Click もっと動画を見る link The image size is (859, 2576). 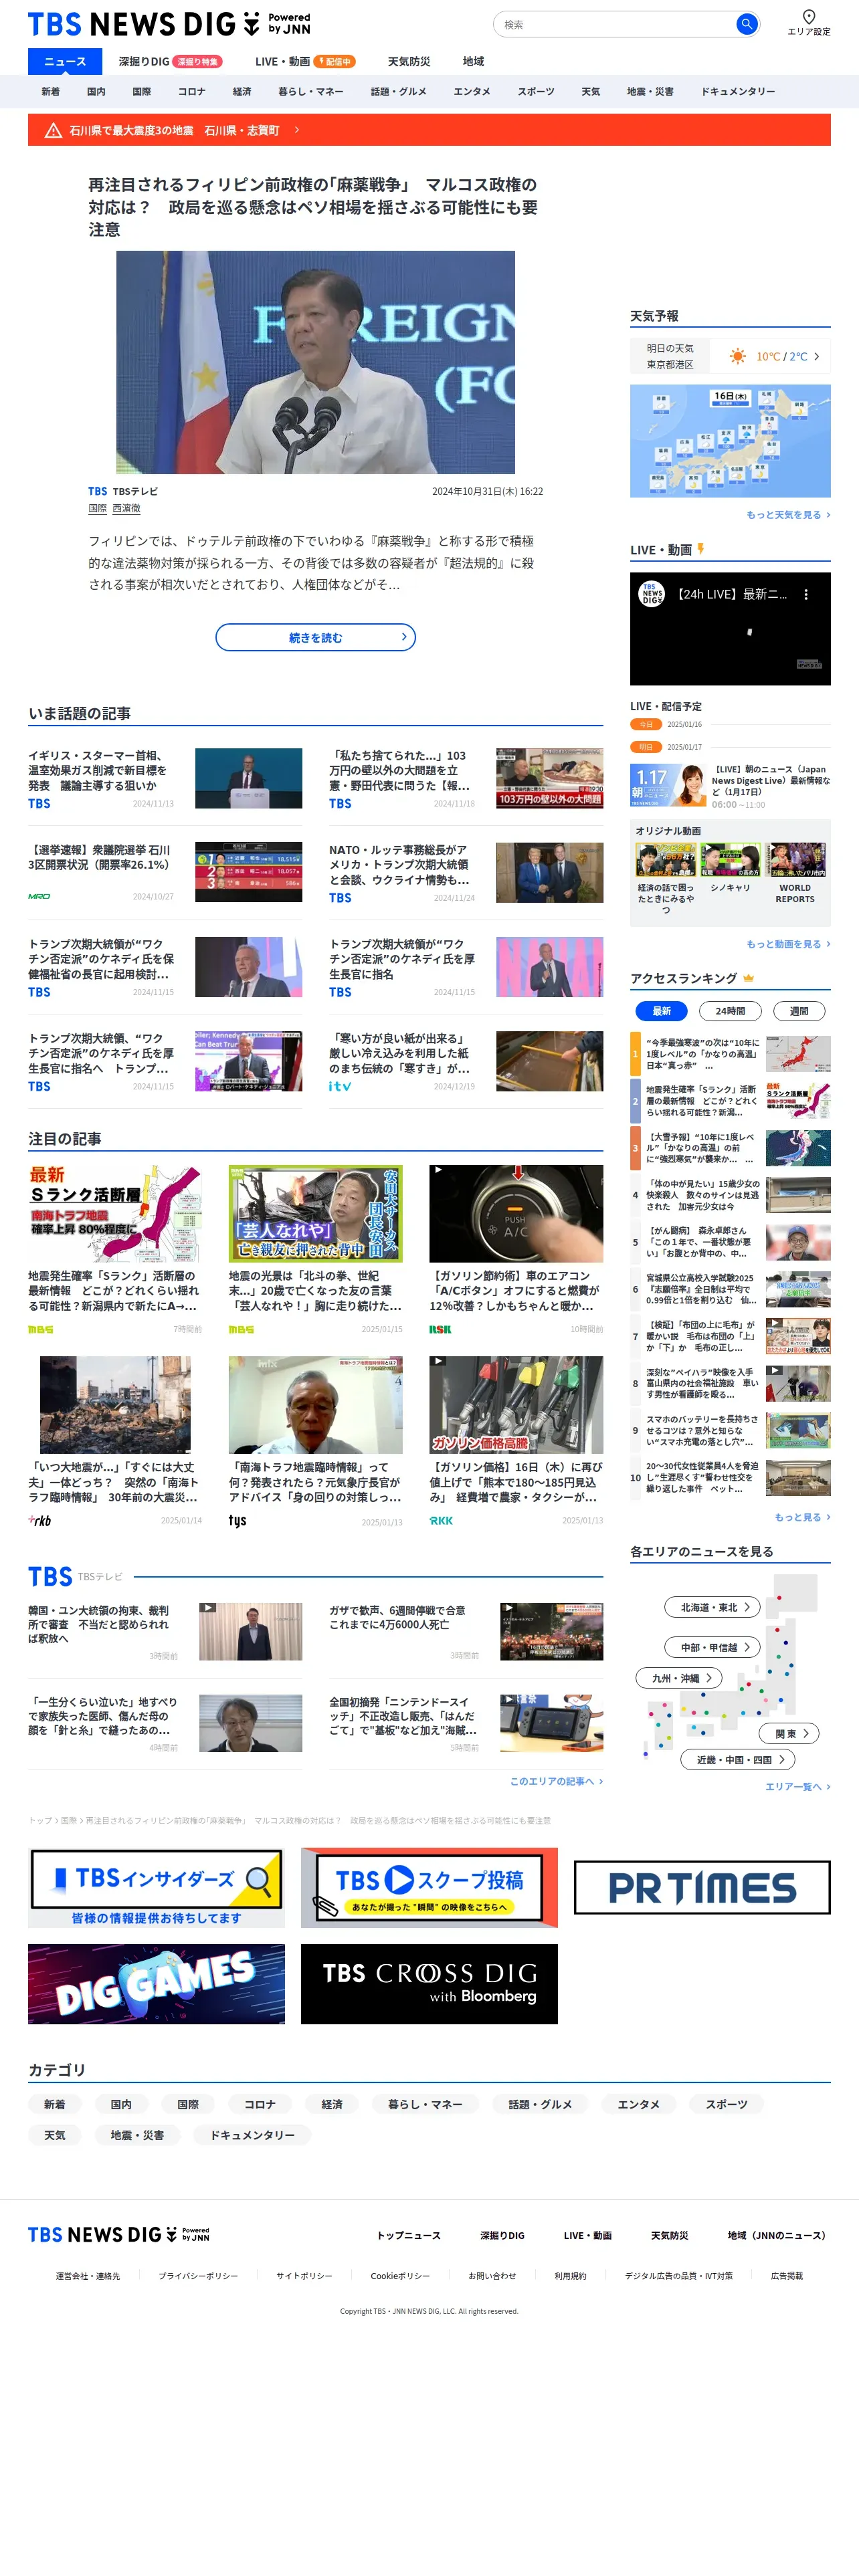[x=788, y=944]
